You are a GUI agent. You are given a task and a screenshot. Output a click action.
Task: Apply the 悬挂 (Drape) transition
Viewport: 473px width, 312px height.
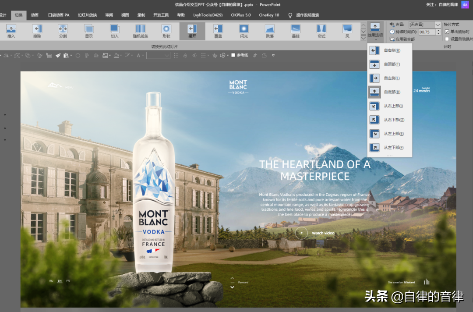click(x=296, y=31)
